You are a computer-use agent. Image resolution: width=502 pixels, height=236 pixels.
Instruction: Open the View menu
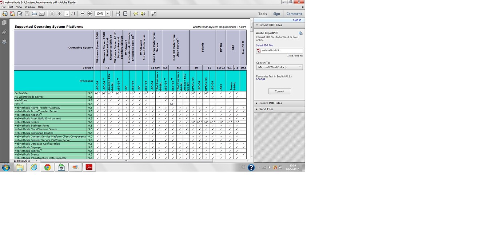[x=19, y=7]
